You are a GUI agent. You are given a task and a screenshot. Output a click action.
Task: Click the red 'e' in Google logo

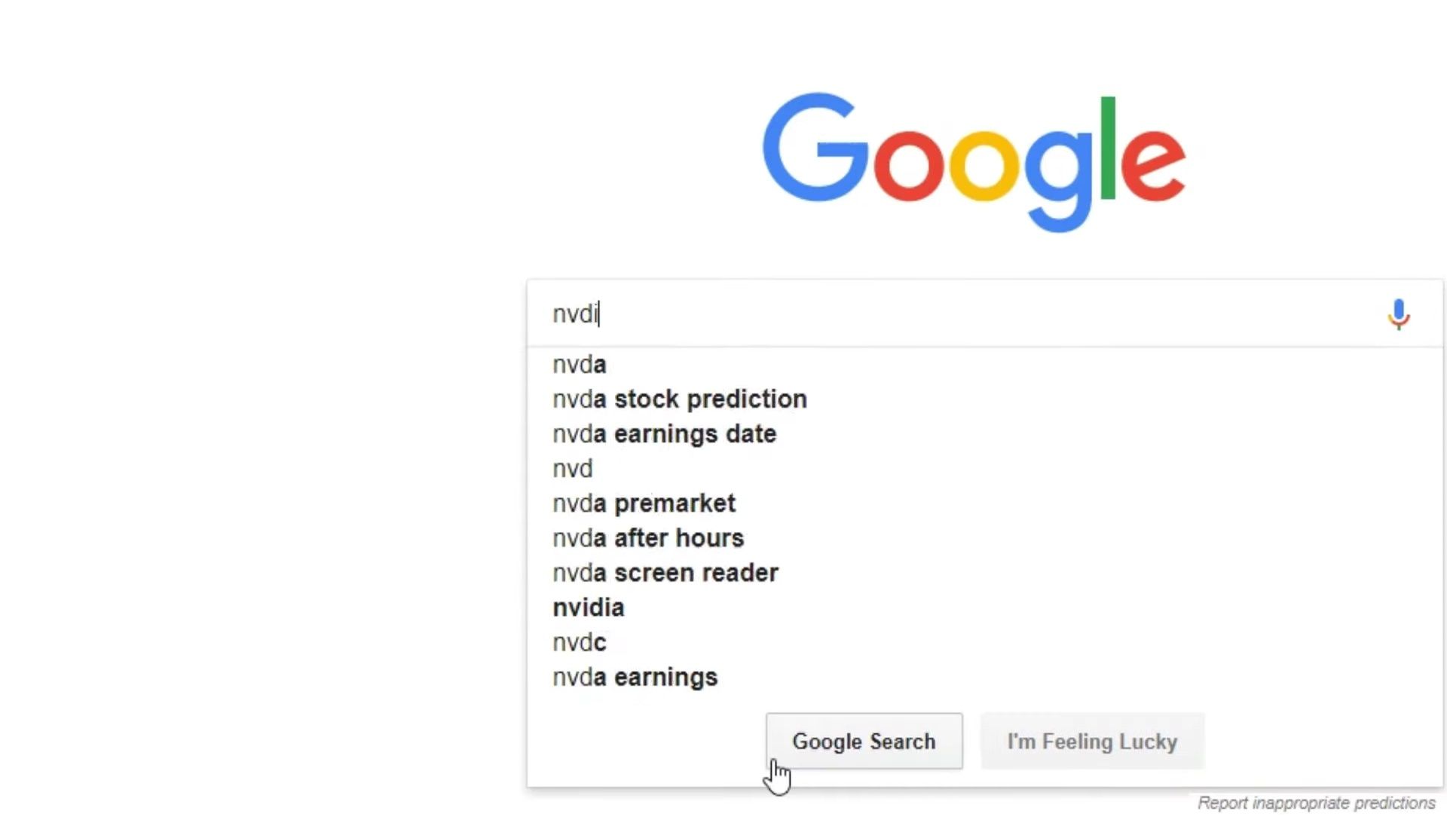point(1153,165)
